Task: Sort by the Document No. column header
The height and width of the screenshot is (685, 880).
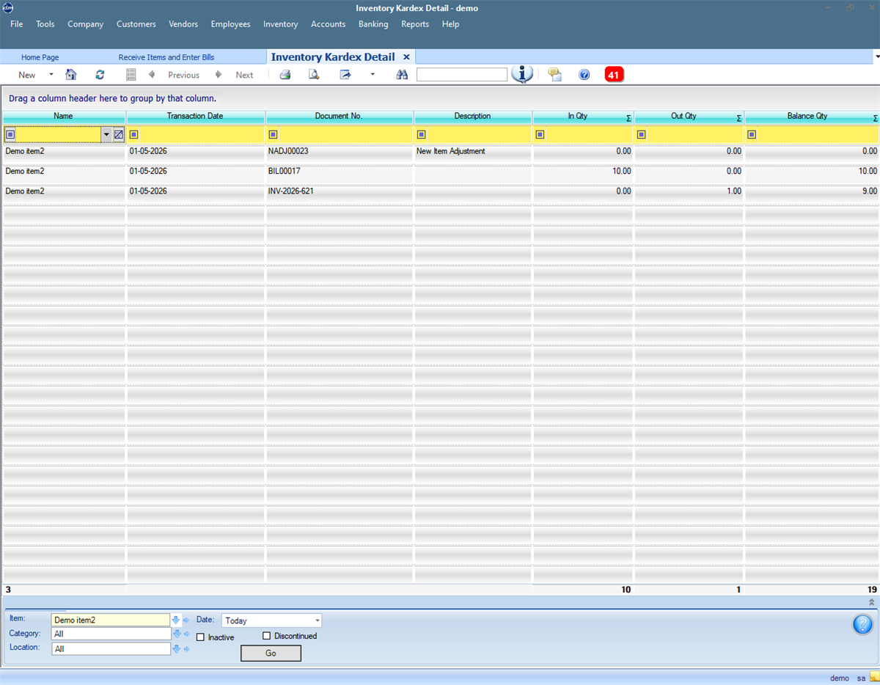Action: point(339,117)
